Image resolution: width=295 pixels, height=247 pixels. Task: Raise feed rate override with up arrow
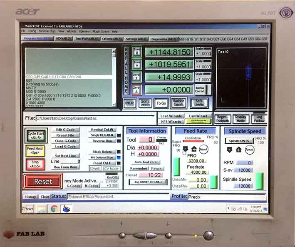point(194,149)
